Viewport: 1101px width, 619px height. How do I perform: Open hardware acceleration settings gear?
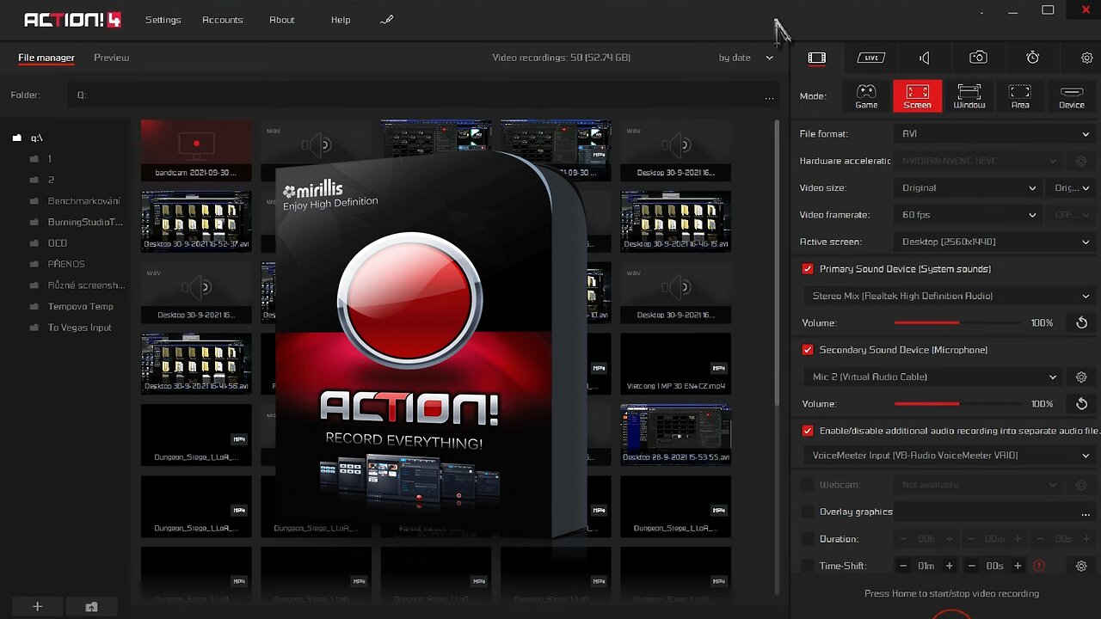tap(1081, 161)
